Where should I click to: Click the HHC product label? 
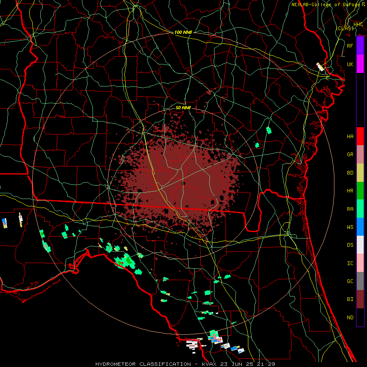(358, 24)
